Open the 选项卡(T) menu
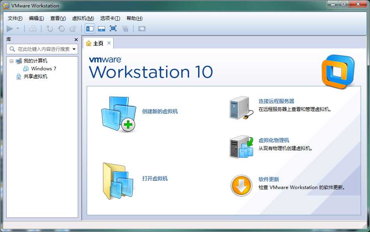The width and height of the screenshot is (370, 232). pos(110,18)
